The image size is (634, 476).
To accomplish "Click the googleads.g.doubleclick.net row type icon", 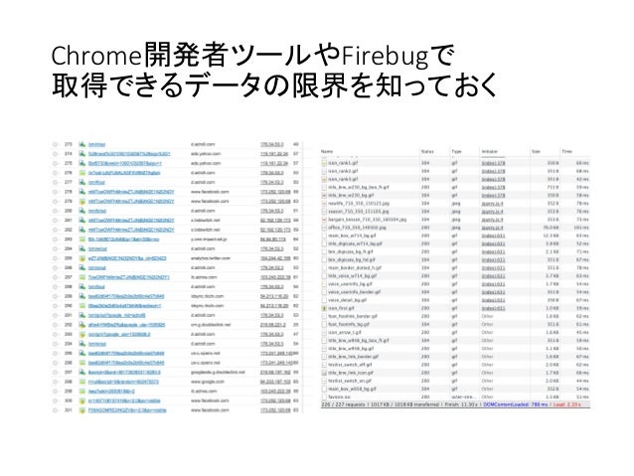I will click(x=82, y=373).
